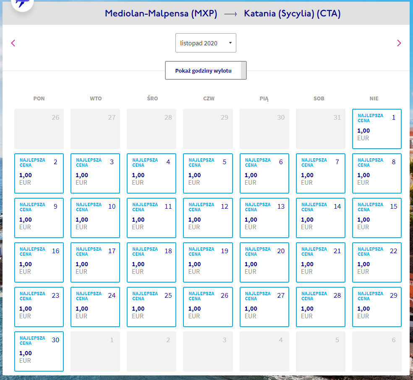Select November 25 flight date
The image size is (413, 380).
152,307
